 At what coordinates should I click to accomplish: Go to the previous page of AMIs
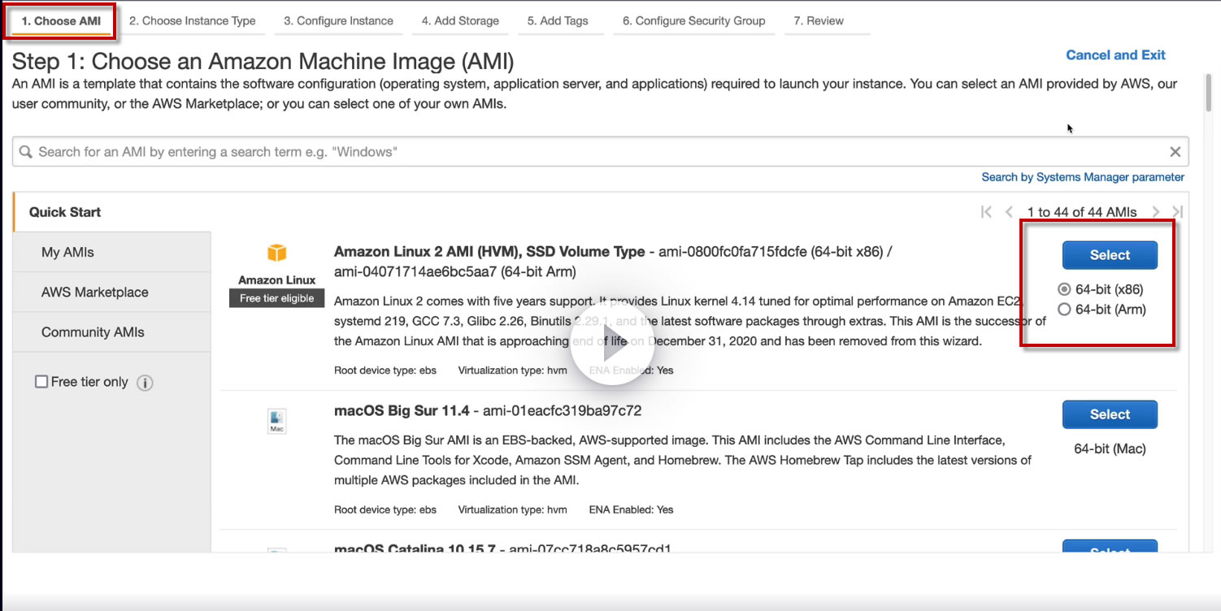[1009, 212]
